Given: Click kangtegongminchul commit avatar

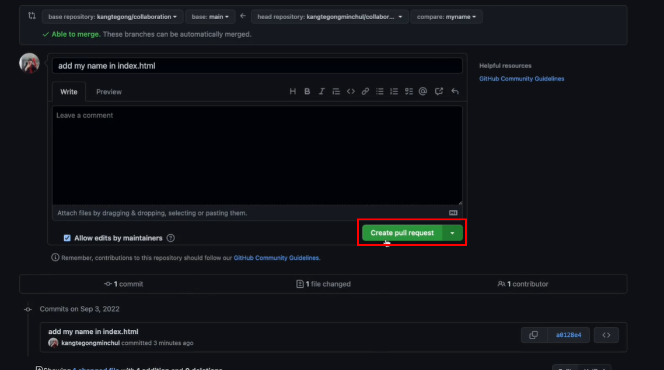Looking at the screenshot, I should pos(53,343).
